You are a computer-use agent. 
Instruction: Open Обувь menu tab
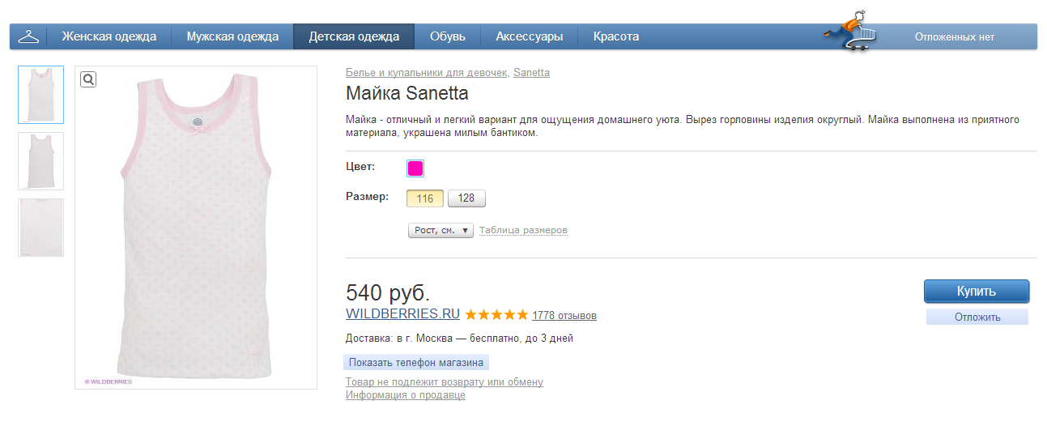click(x=448, y=36)
